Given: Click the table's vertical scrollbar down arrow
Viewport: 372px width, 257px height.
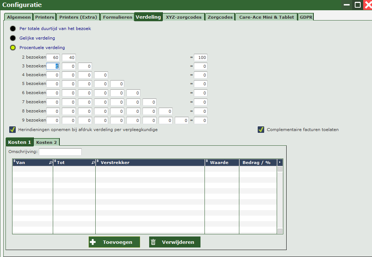Looking at the screenshot, I should point(280,231).
